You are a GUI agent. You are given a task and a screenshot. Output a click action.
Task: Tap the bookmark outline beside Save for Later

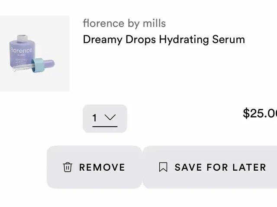click(163, 167)
